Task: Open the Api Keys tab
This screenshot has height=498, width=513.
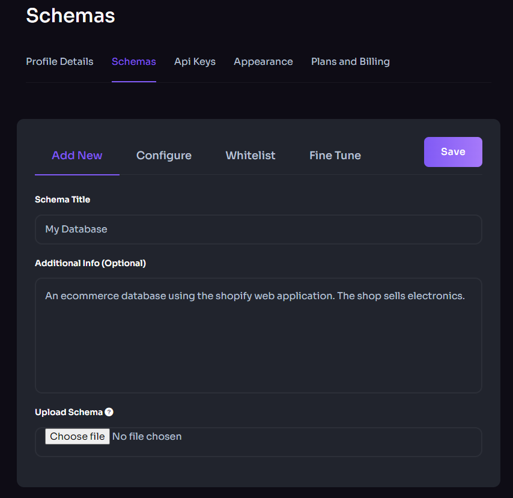Action: [195, 61]
